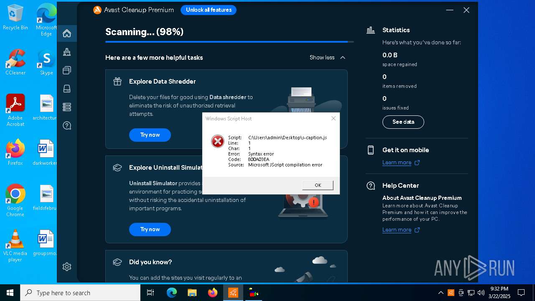Click the volume icon in system tray

pyautogui.click(x=481, y=293)
